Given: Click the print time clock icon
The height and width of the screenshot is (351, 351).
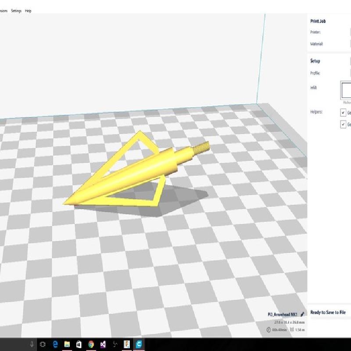Looking at the screenshot, I should click(x=269, y=330).
